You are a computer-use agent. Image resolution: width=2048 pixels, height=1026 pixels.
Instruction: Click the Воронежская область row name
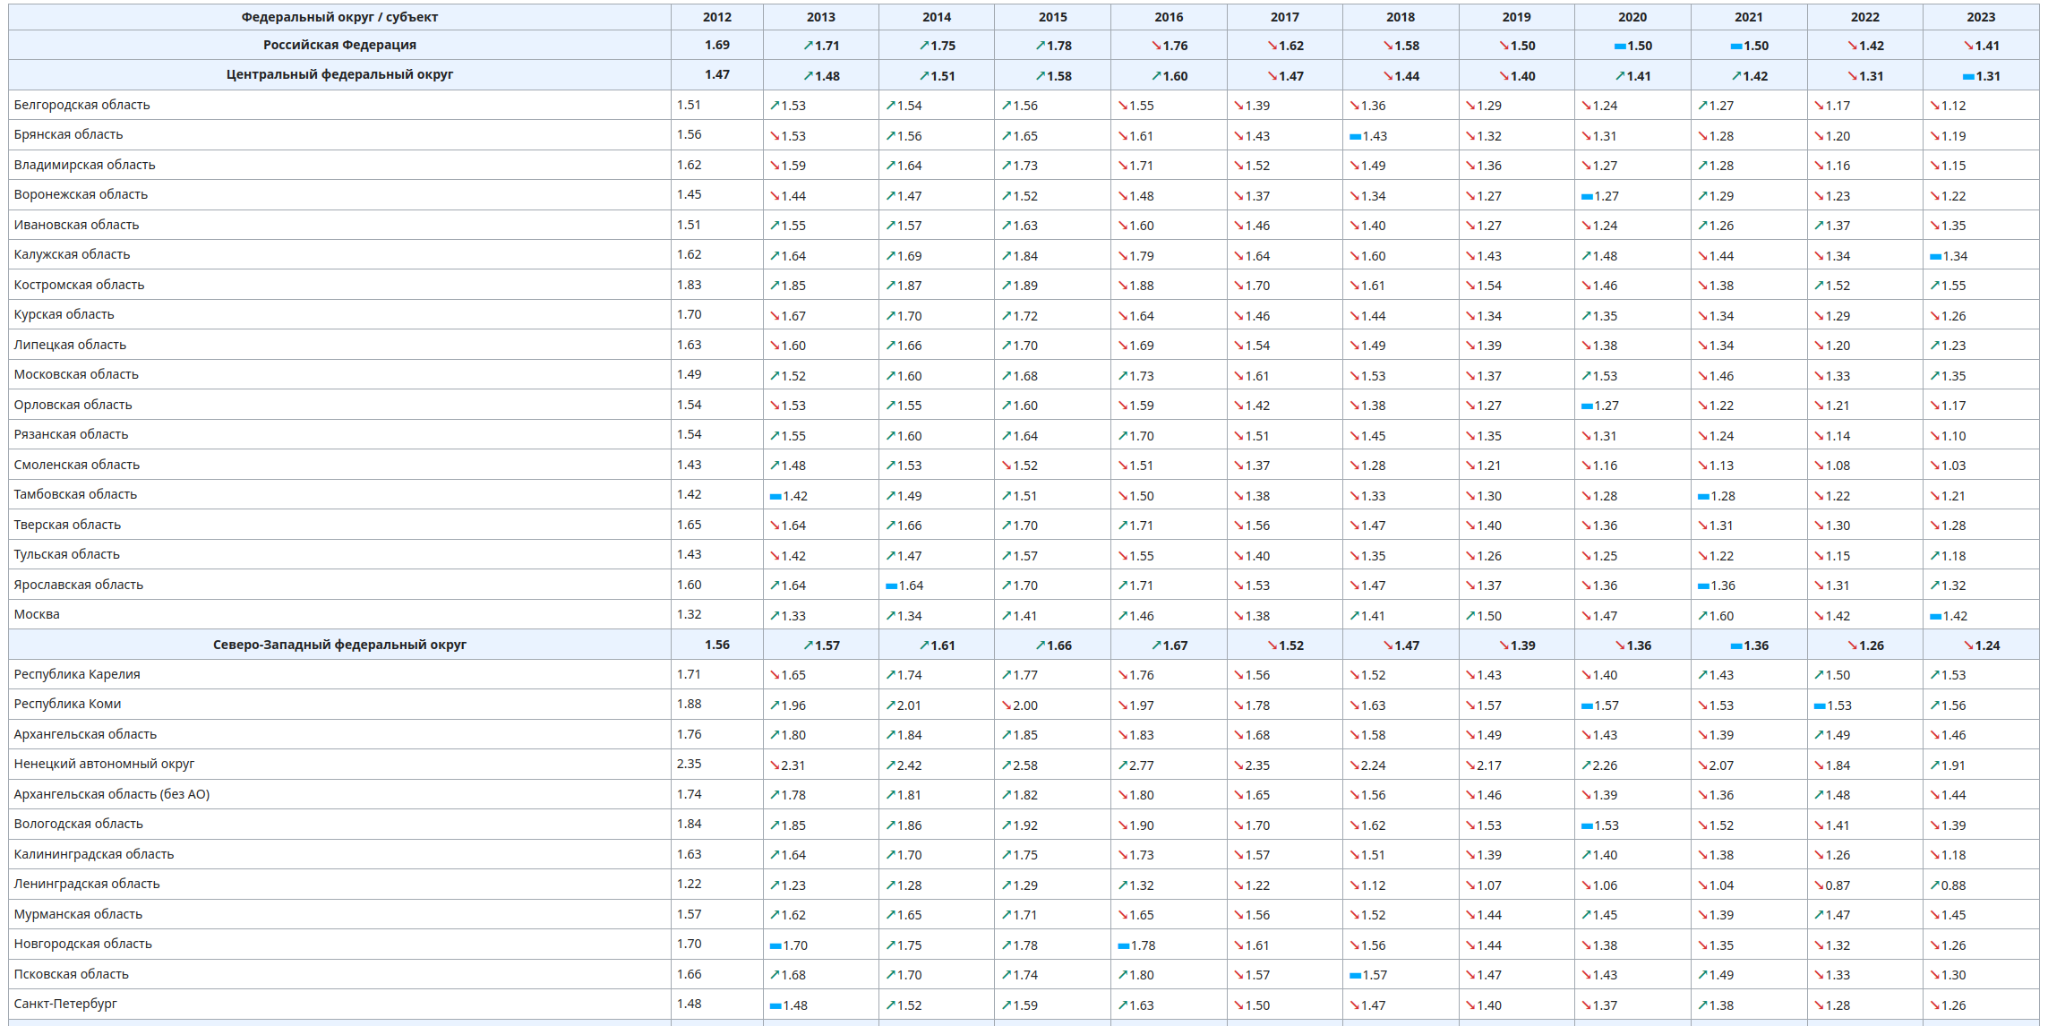click(81, 194)
